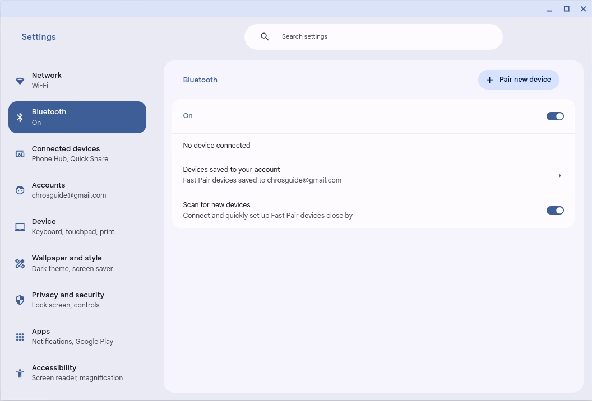Click the Privacy and security shield icon

pos(20,300)
